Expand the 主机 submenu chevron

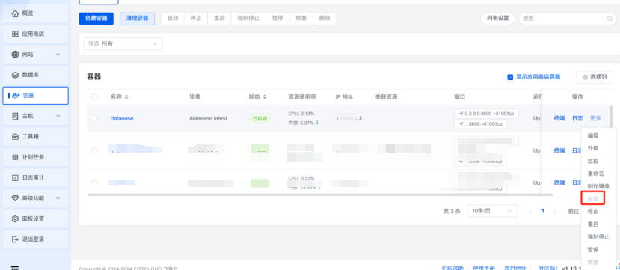pyautogui.click(x=58, y=116)
